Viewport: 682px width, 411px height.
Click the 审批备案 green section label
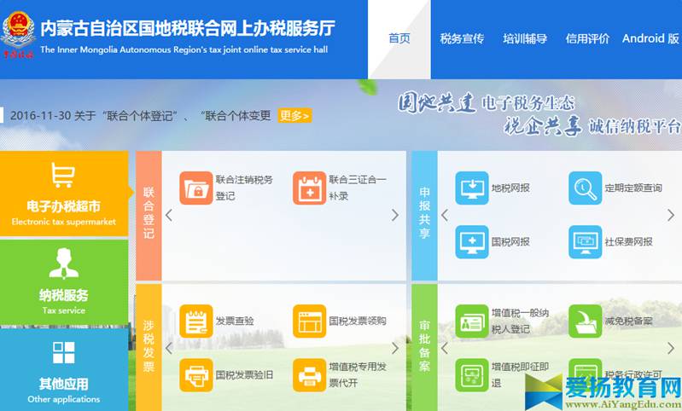pyautogui.click(x=424, y=347)
